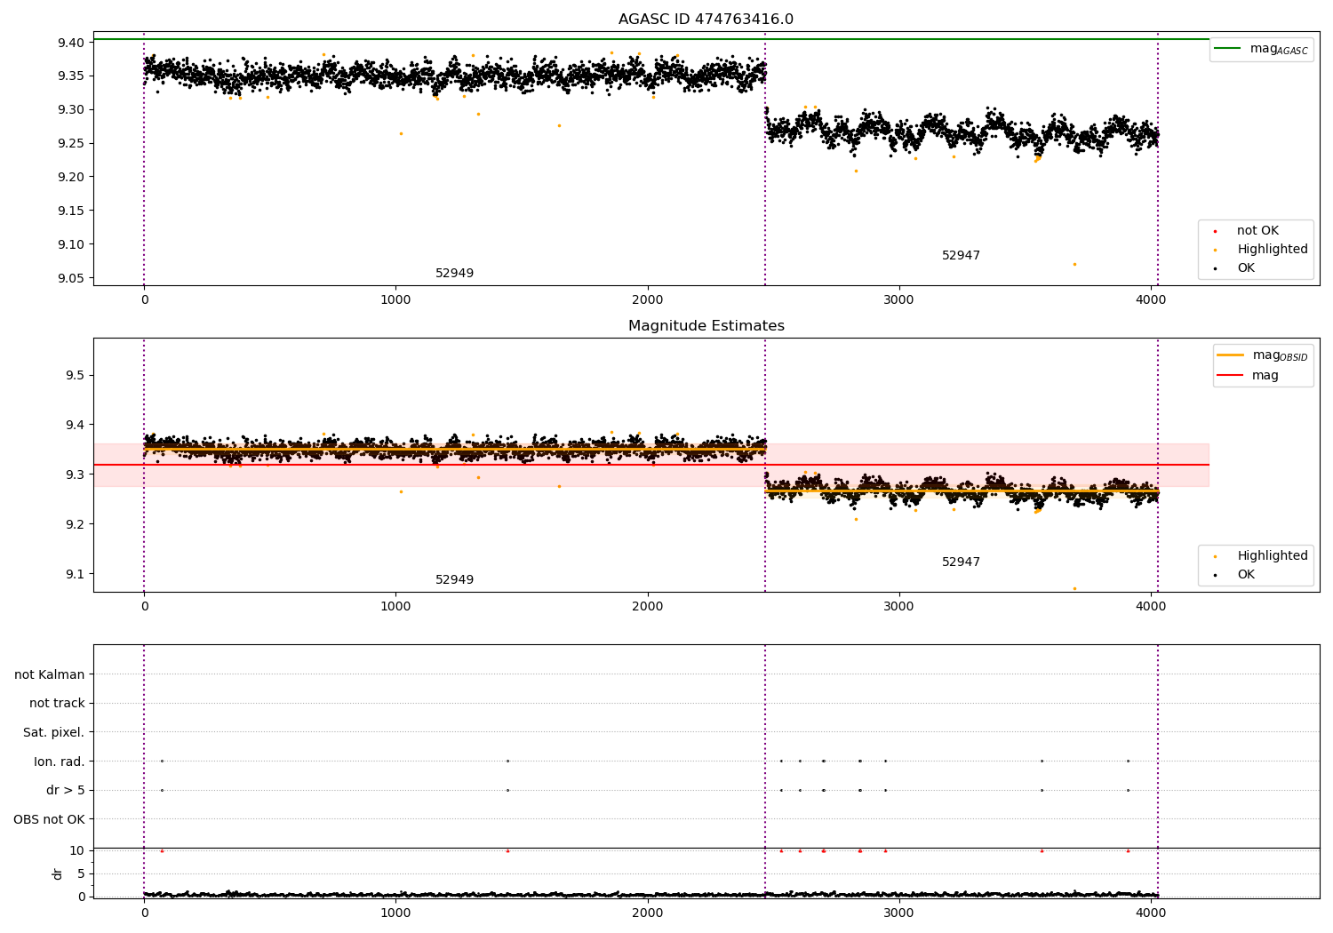The image size is (1333, 933).
Task: Click the "52949" annotation in the top plot
Action: 454,274
